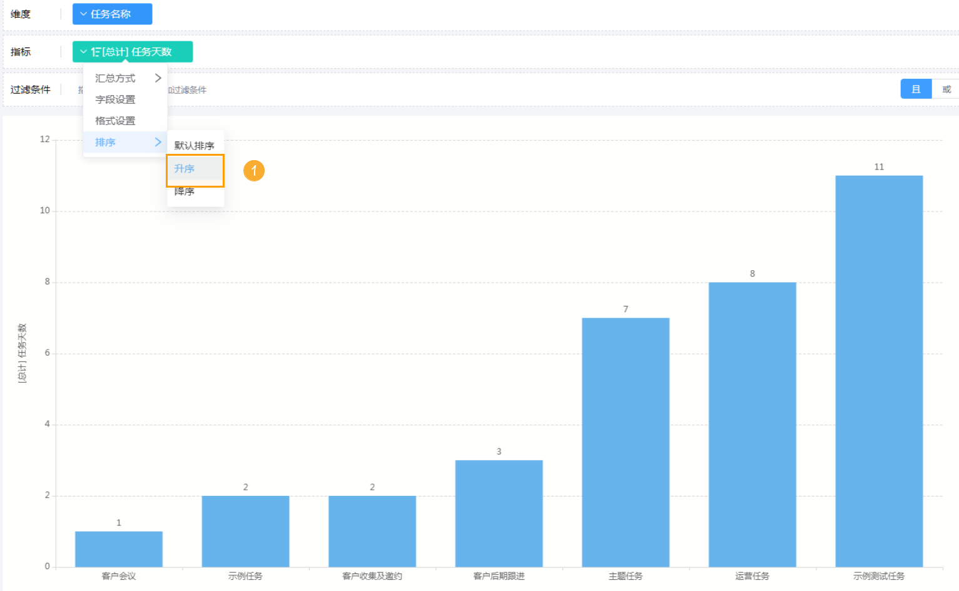Switch filter logic to 或 (OR)

[x=946, y=89]
